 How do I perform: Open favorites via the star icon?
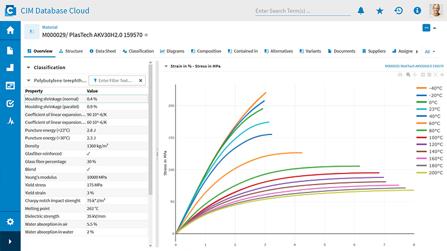(380, 11)
